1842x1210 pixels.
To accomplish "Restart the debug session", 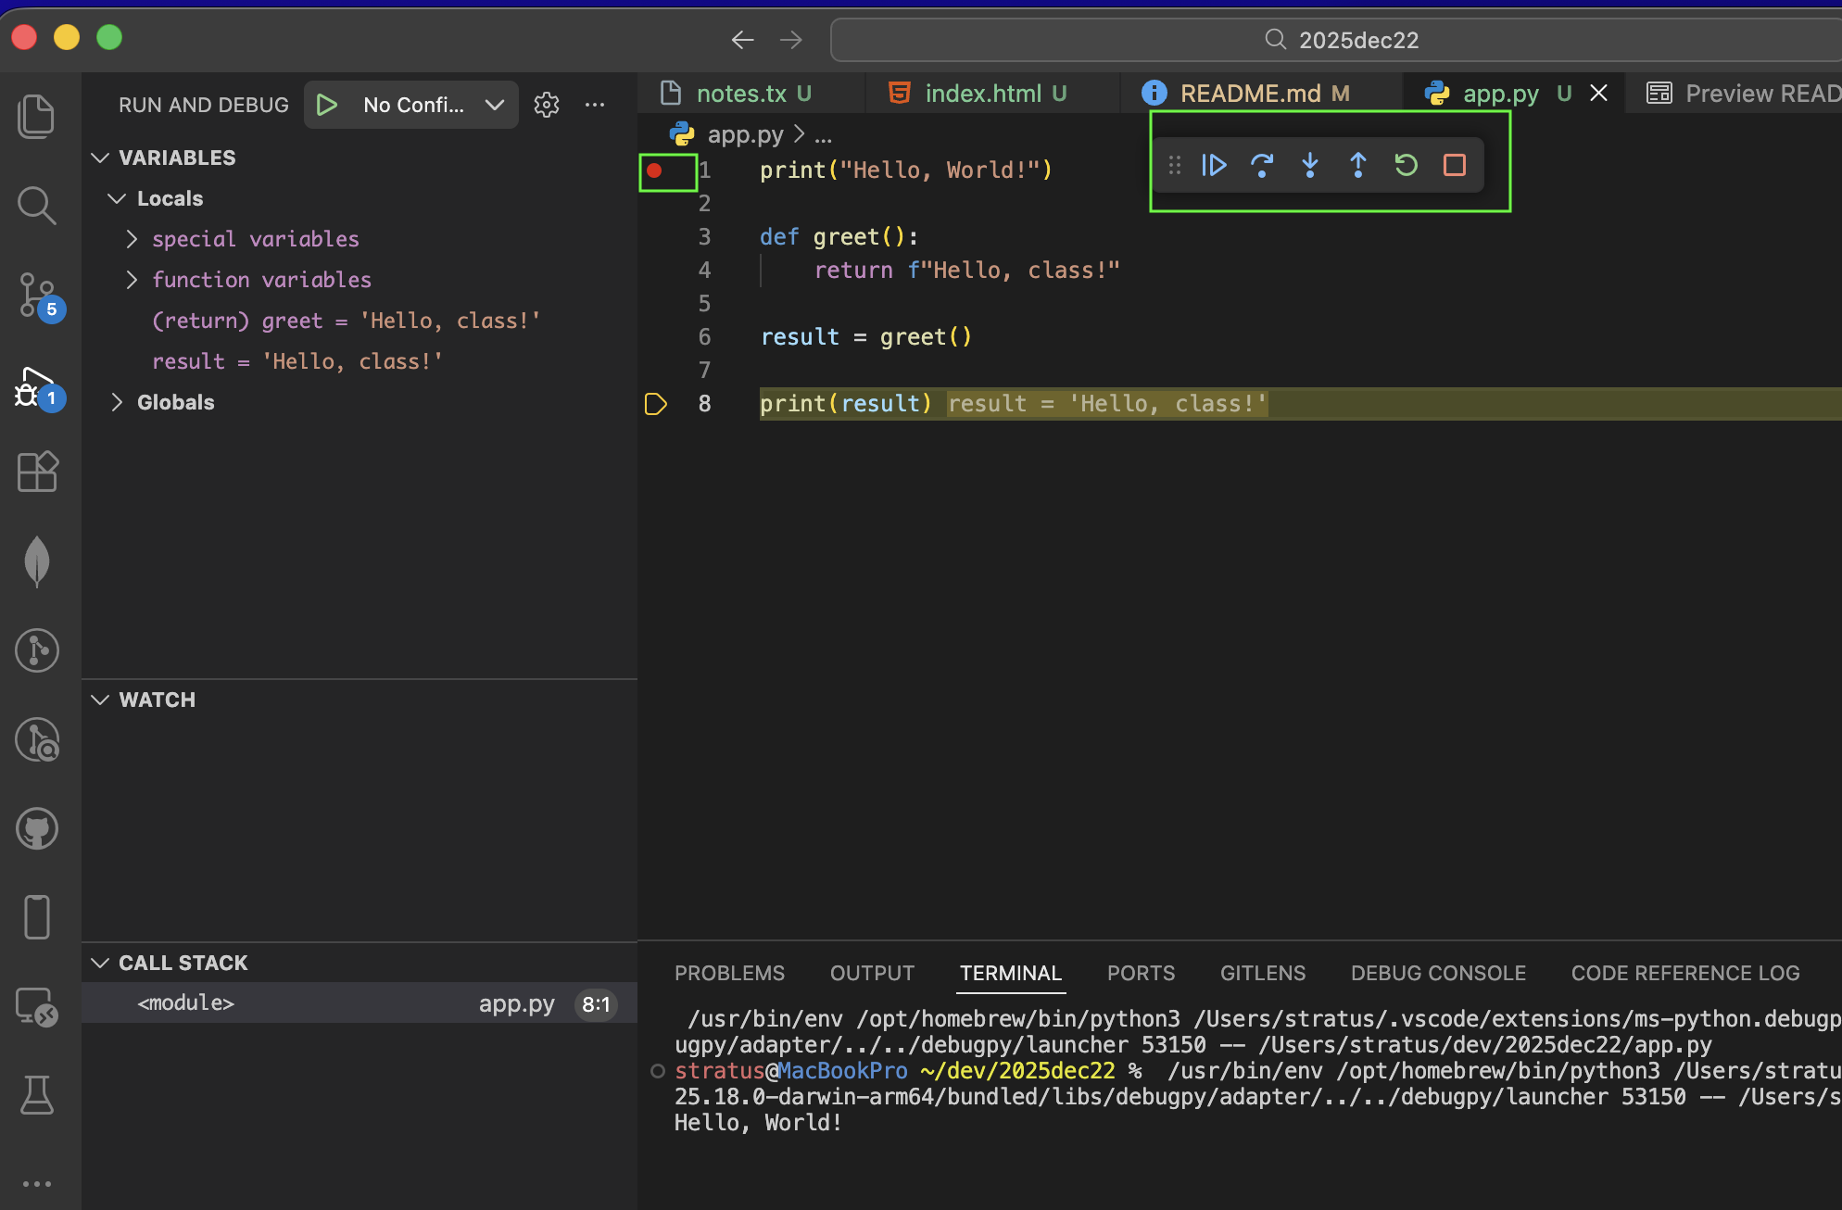I will (x=1407, y=166).
